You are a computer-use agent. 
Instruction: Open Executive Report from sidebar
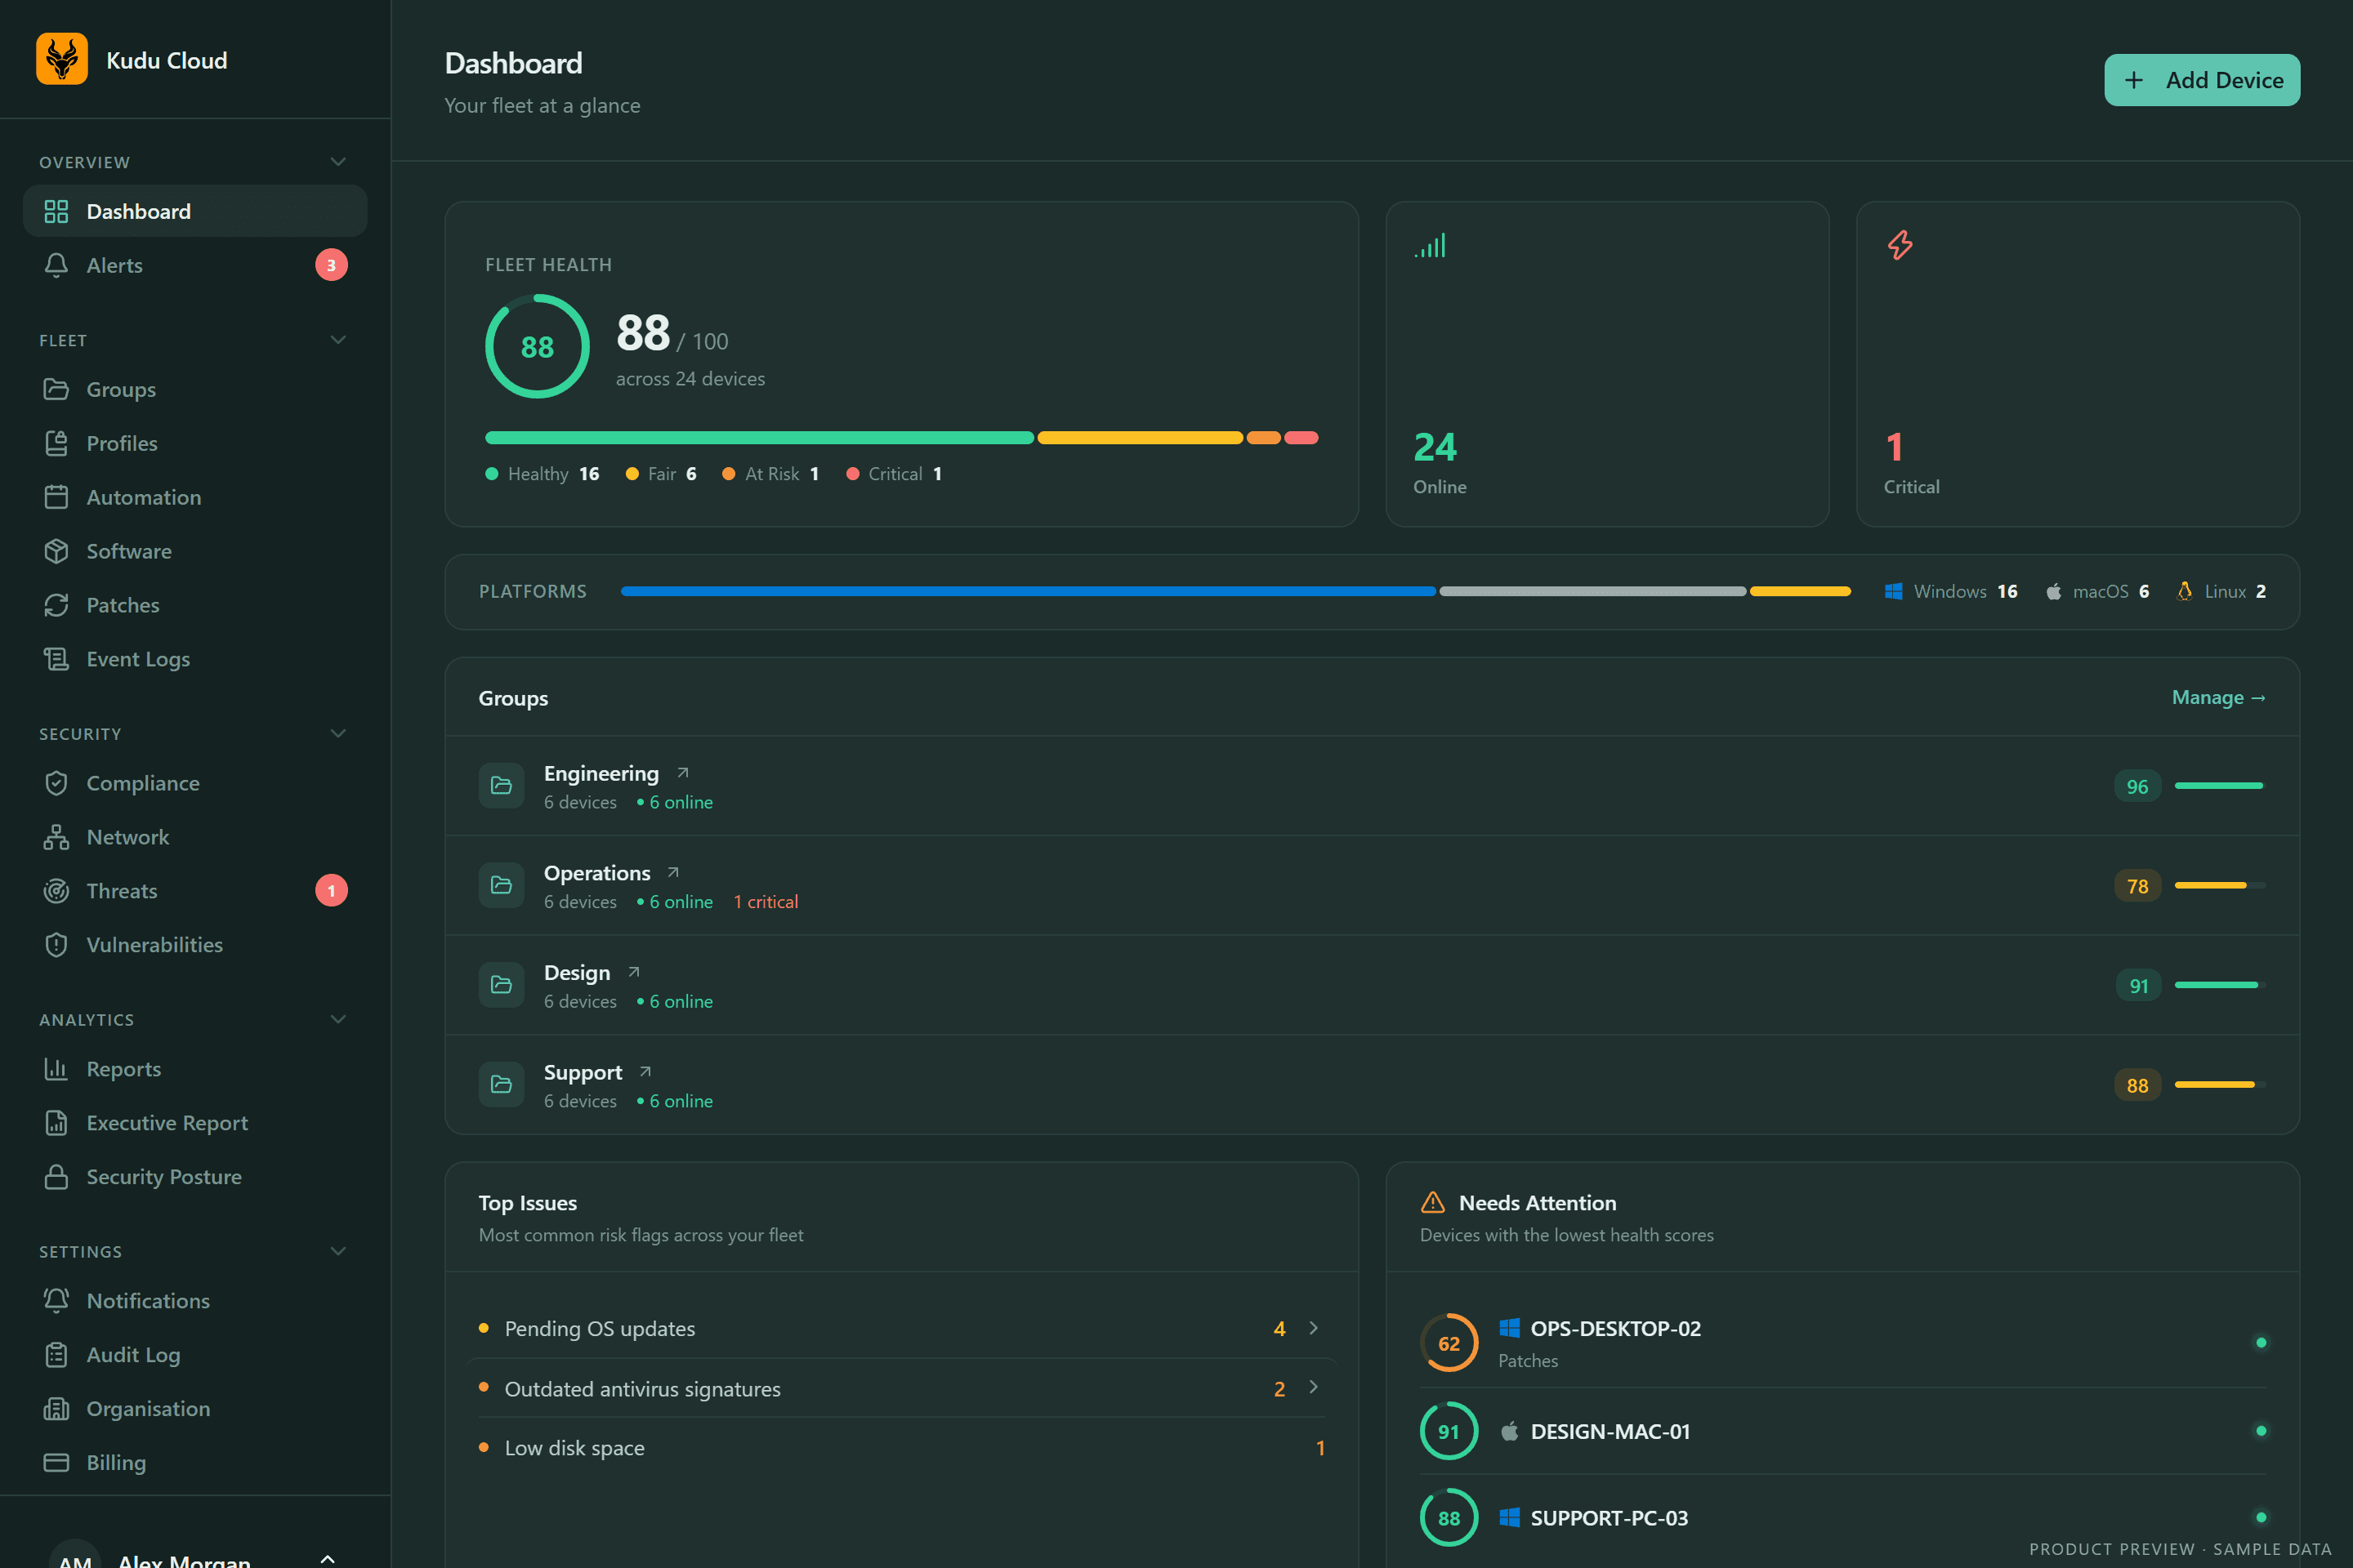point(195,1123)
